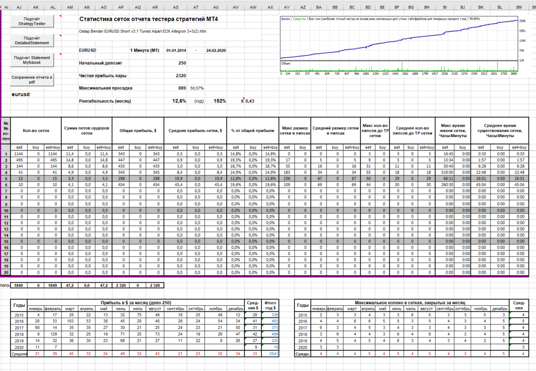Select column header AJ
536x371 pixels.
19,7
